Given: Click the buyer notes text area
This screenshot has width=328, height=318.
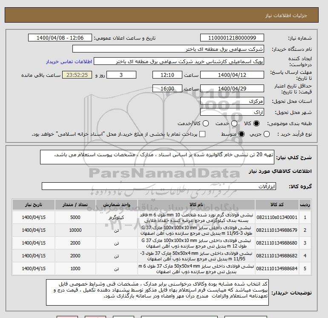Looking at the screenshot, I should coord(157,292).
